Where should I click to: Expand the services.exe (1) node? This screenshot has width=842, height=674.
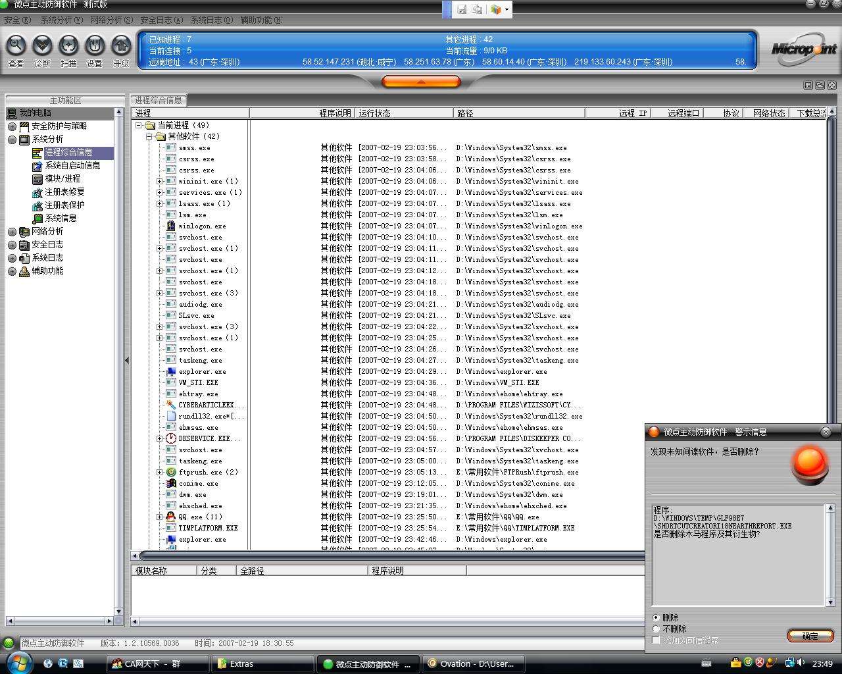tap(160, 192)
